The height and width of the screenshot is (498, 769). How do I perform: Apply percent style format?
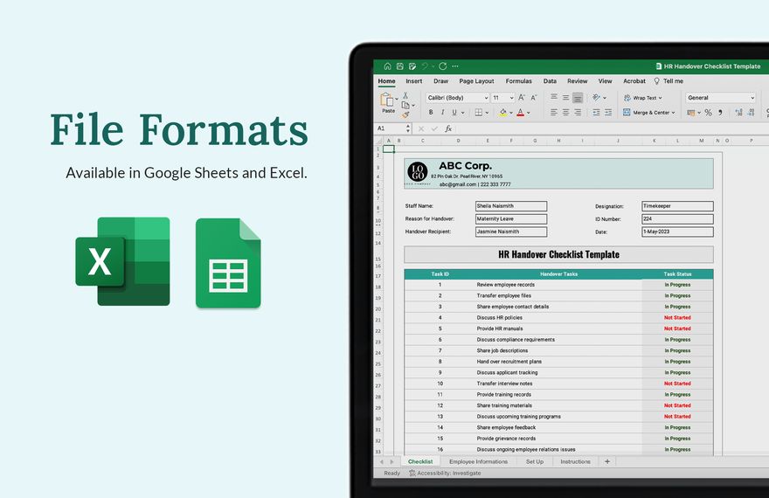pos(708,113)
